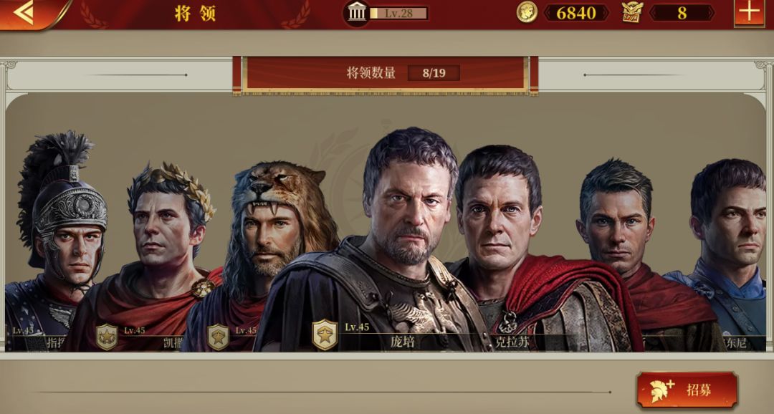Tap the star shield badge under the lion-hood general
This screenshot has height=414, width=774.
218,337
